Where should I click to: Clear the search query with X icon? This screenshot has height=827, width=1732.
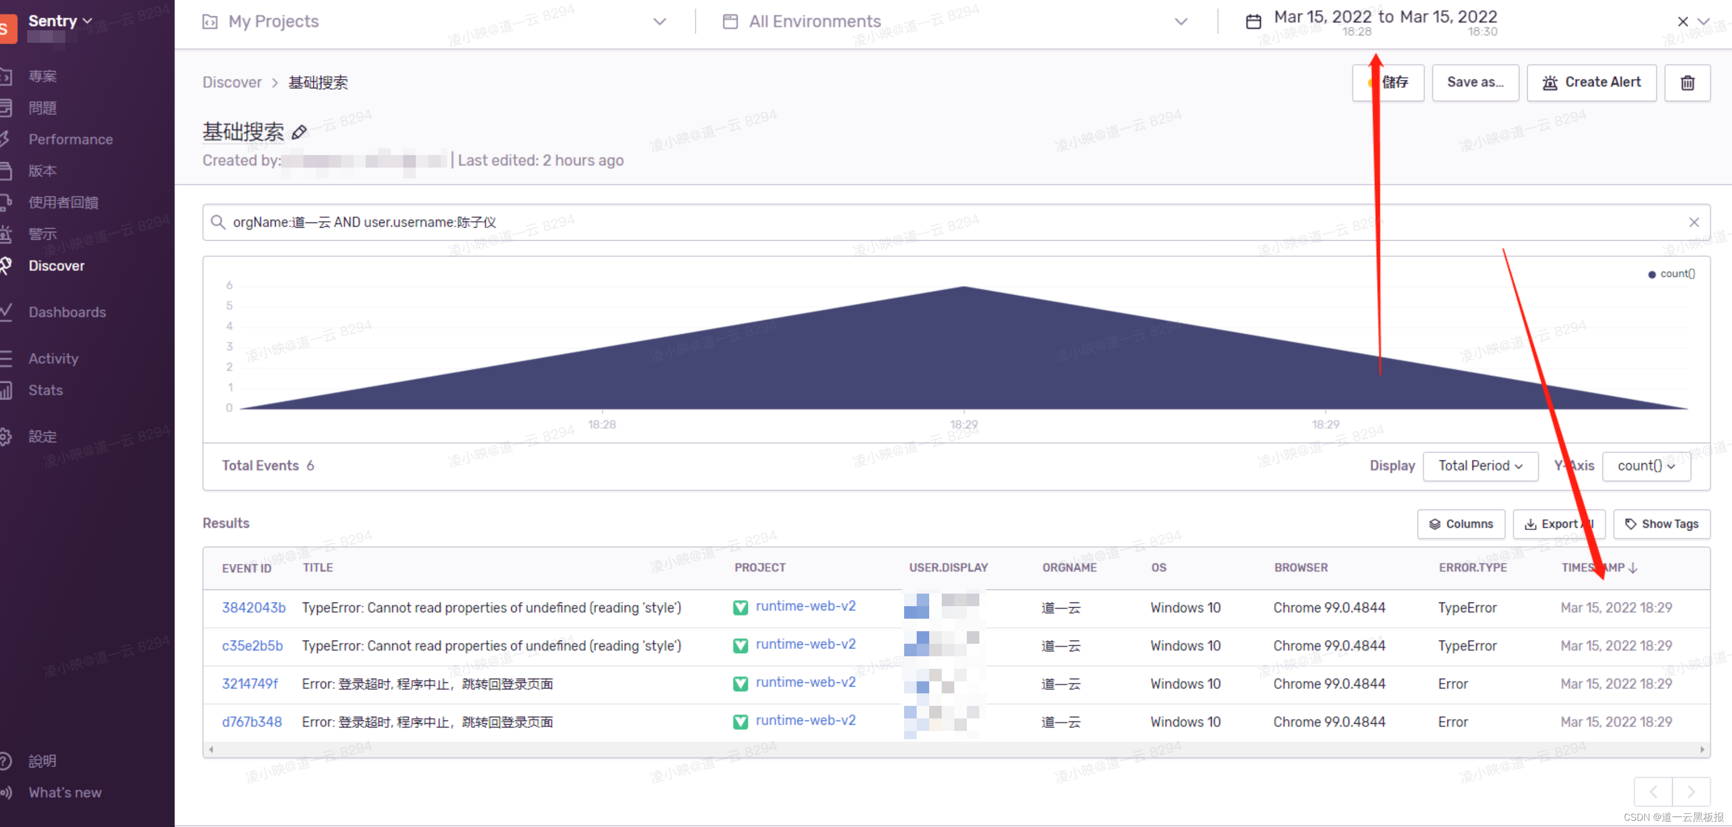1694,222
